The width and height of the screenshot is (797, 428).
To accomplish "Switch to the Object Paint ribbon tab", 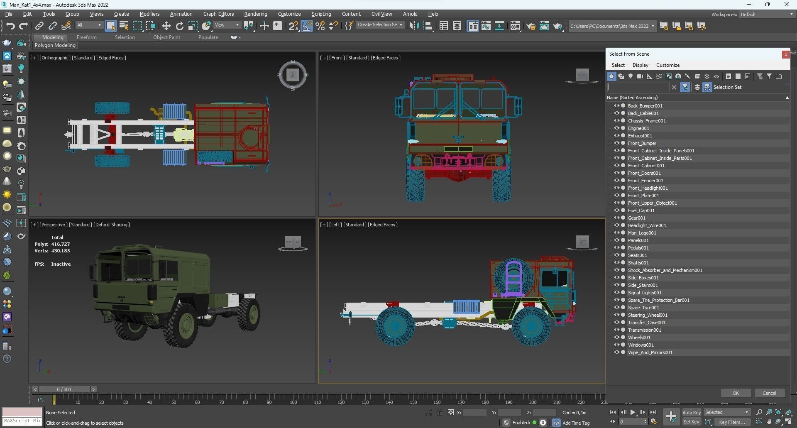I will coord(166,37).
